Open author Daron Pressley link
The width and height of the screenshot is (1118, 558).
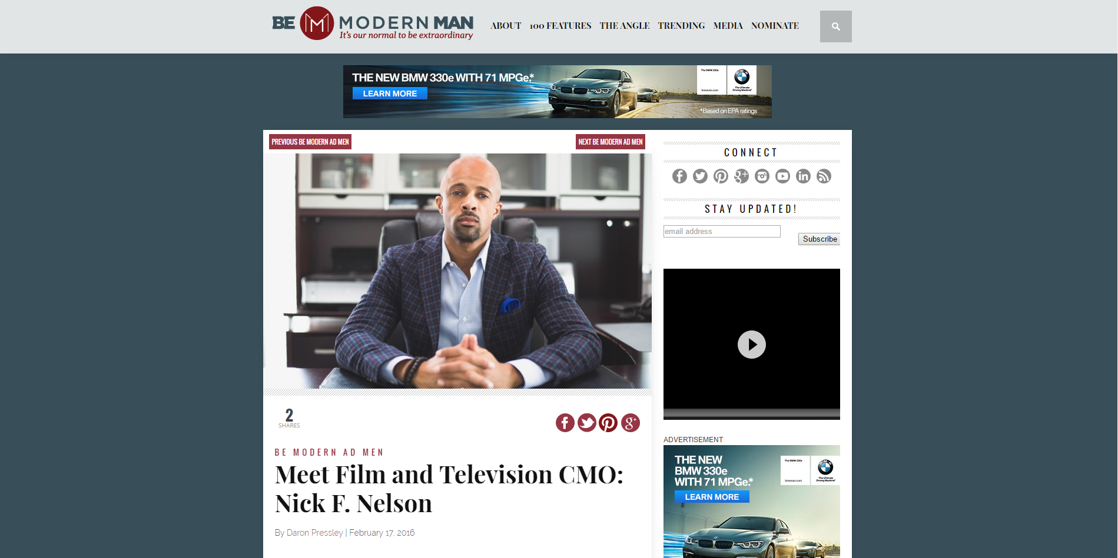coord(314,533)
